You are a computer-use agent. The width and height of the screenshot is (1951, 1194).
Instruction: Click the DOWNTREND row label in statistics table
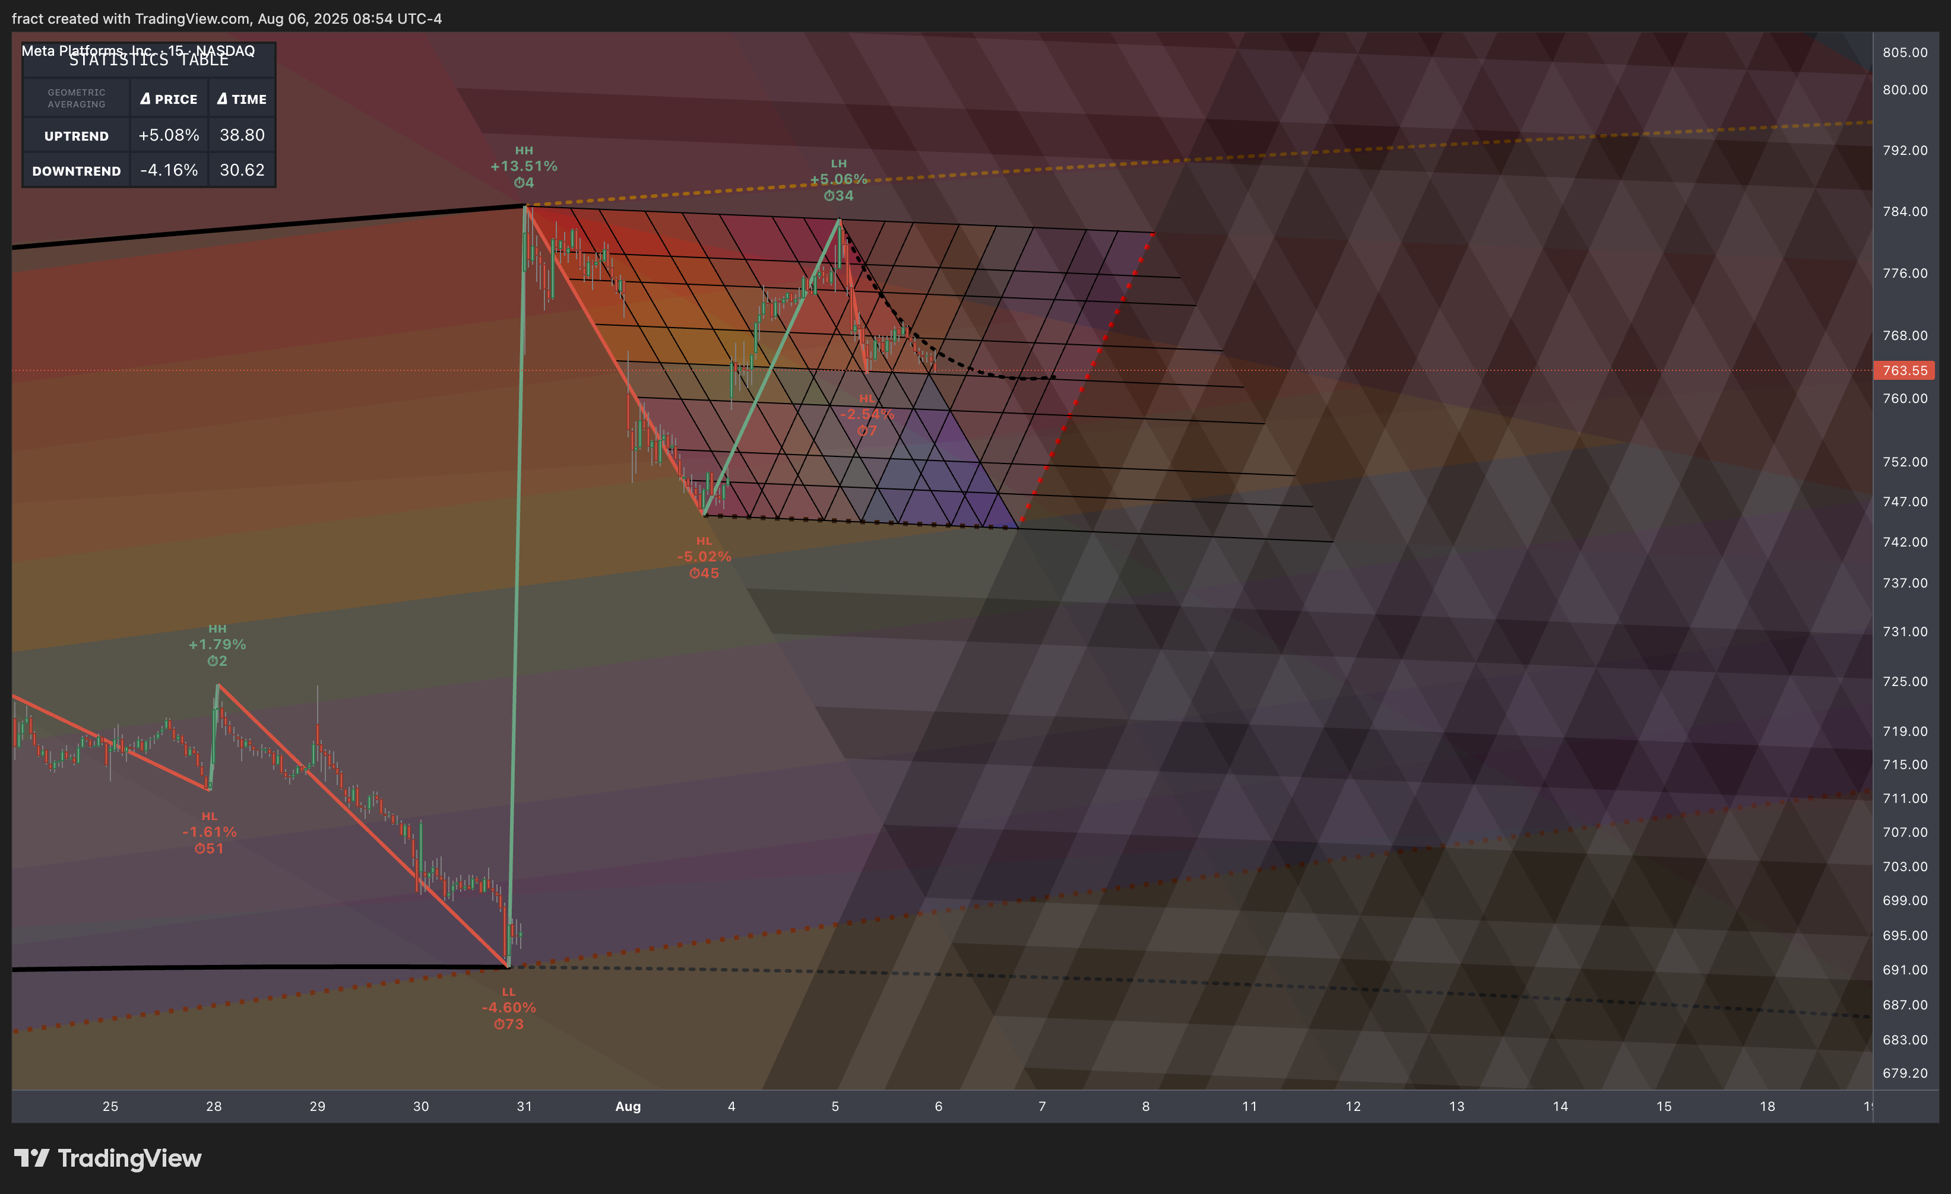(76, 171)
